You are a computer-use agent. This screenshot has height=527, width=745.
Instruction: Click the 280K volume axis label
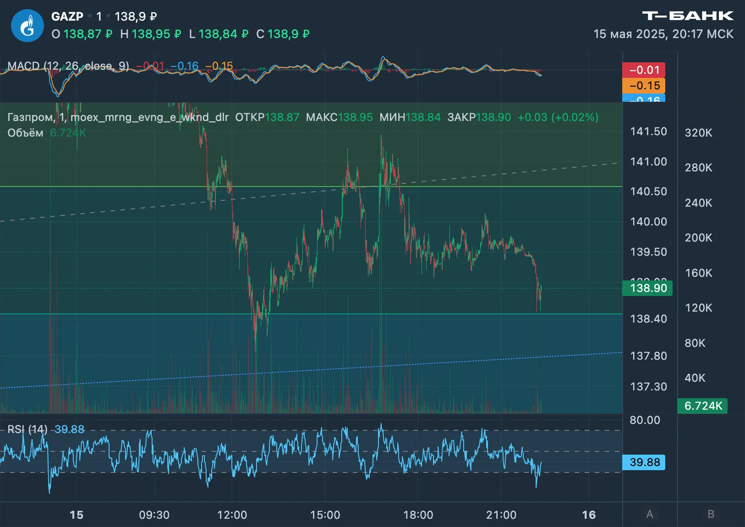tap(698, 168)
